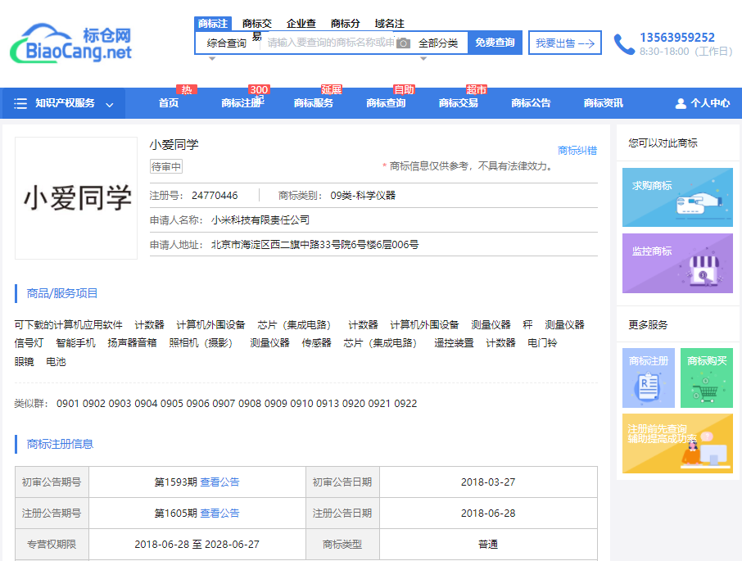Screen dimensions: 742x561
Task: Click the registration number 24770446
Action: (x=215, y=196)
